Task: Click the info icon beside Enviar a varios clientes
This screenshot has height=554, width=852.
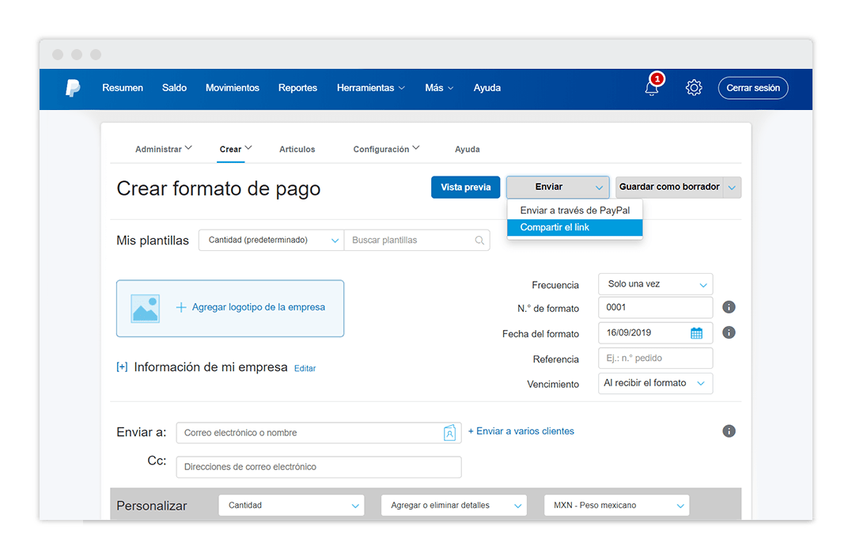Action: click(729, 431)
